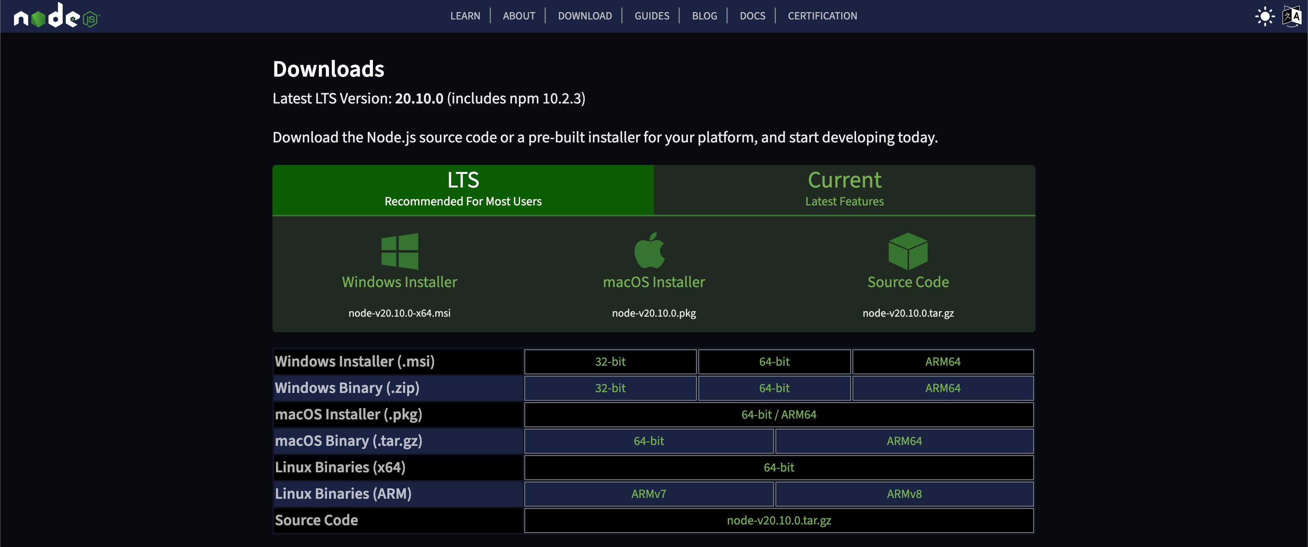
Task: Open the GUIDES menu item
Action: [x=652, y=16]
